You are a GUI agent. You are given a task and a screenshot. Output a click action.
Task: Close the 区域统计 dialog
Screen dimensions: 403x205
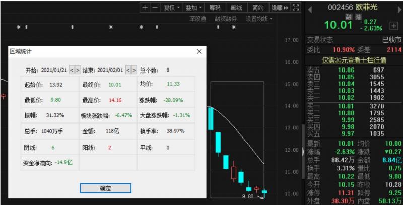tap(199, 51)
